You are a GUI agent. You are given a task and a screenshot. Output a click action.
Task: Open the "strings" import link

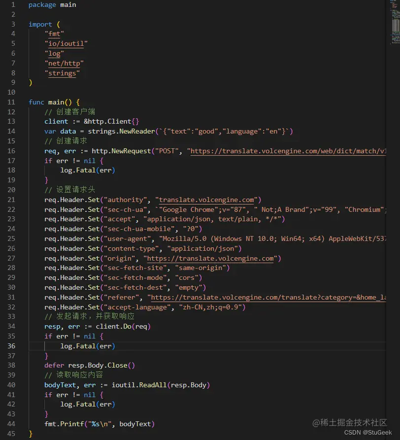tap(62, 73)
